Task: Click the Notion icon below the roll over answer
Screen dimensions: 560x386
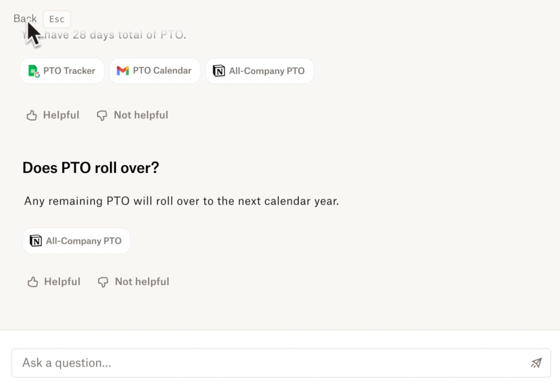Action: [36, 241]
